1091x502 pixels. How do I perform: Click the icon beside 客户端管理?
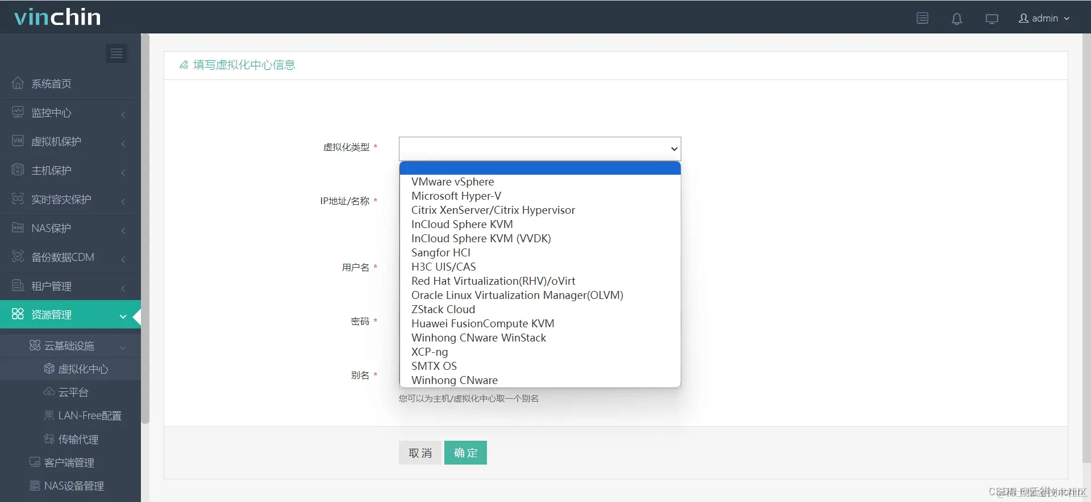(x=35, y=462)
